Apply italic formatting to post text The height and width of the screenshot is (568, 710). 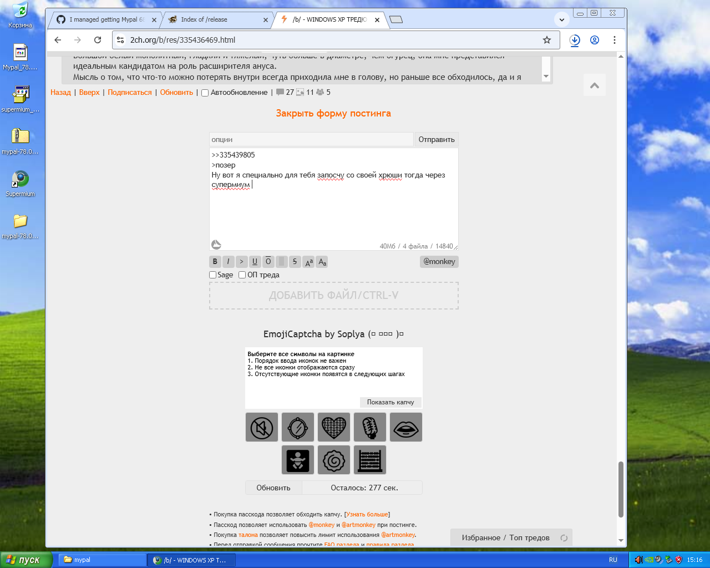229,262
